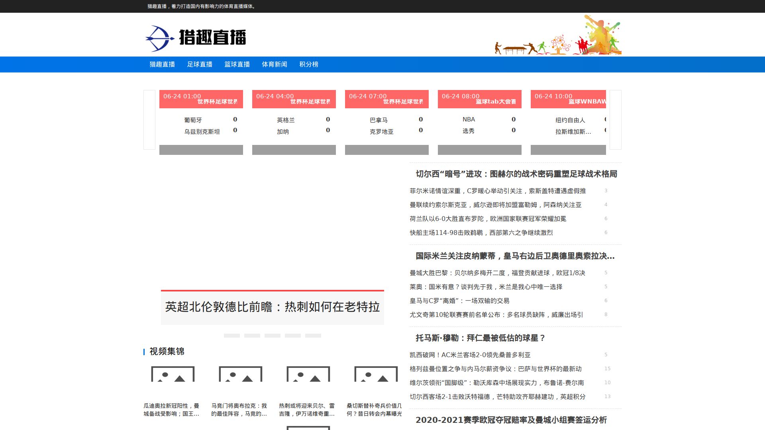Open the 葡萄牙 vs 乌兹别克斯坦 match card
The image size is (765, 430).
(x=201, y=122)
